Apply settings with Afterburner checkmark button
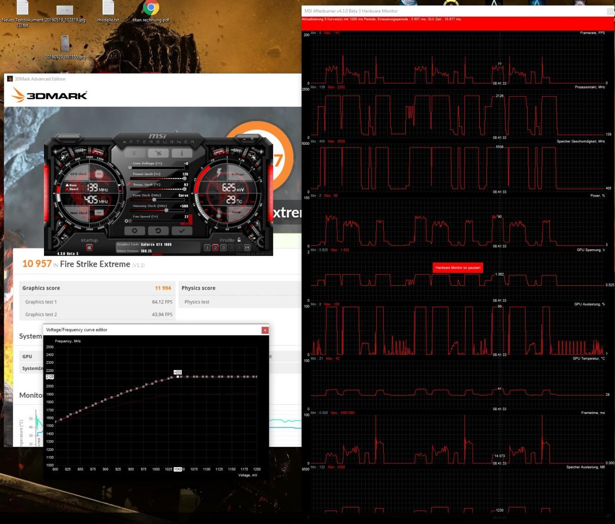The image size is (615, 524). pyautogui.click(x=182, y=230)
